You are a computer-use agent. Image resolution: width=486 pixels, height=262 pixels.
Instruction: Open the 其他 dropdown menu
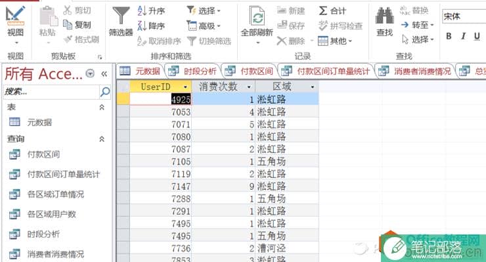pyautogui.click(x=336, y=41)
